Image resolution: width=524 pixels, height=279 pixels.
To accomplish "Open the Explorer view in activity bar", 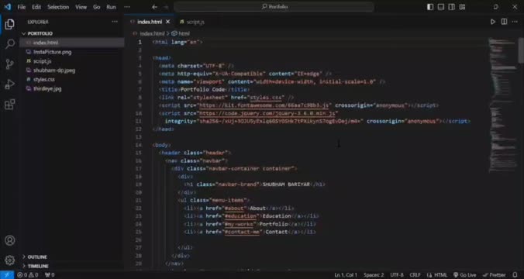I will coord(10,24).
